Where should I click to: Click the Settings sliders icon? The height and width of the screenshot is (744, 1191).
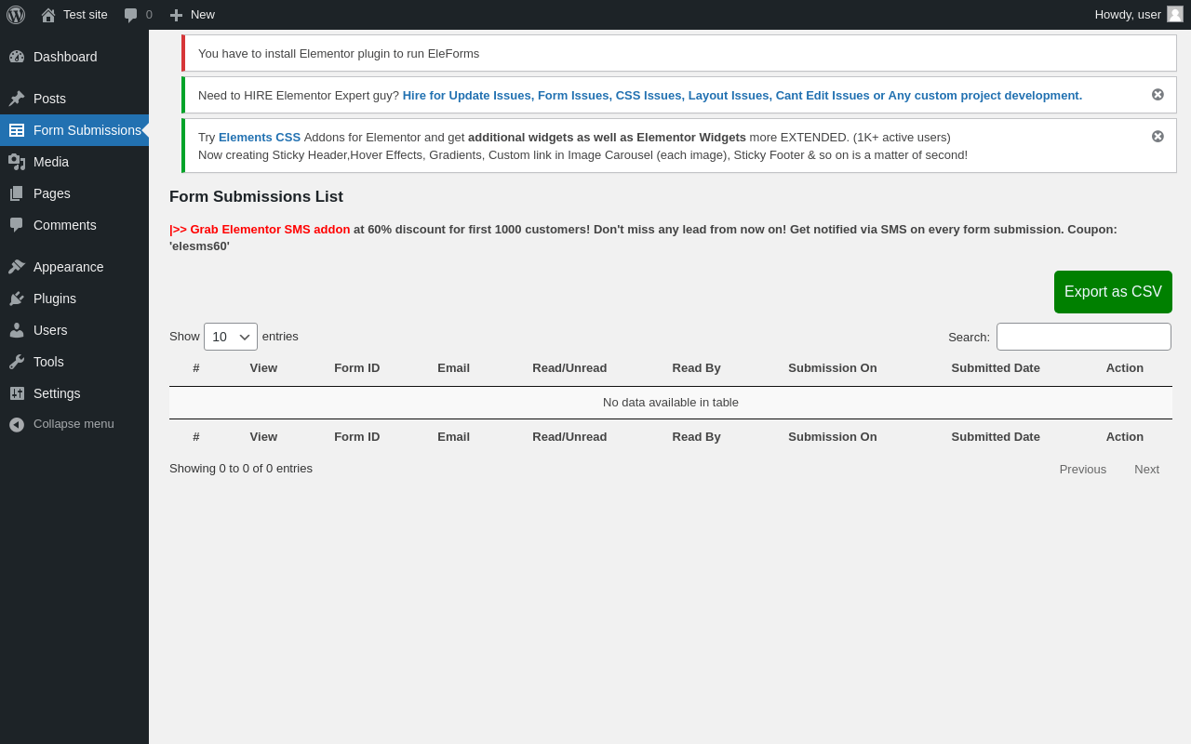coord(17,393)
